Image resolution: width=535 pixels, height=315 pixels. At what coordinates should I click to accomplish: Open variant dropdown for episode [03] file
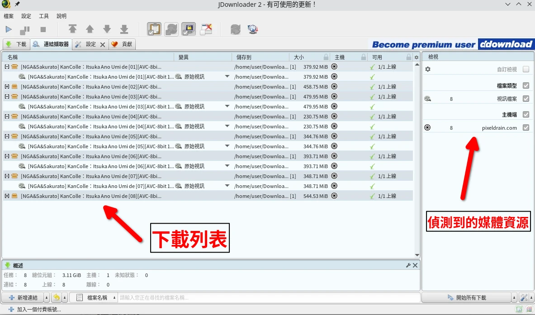[x=227, y=107]
